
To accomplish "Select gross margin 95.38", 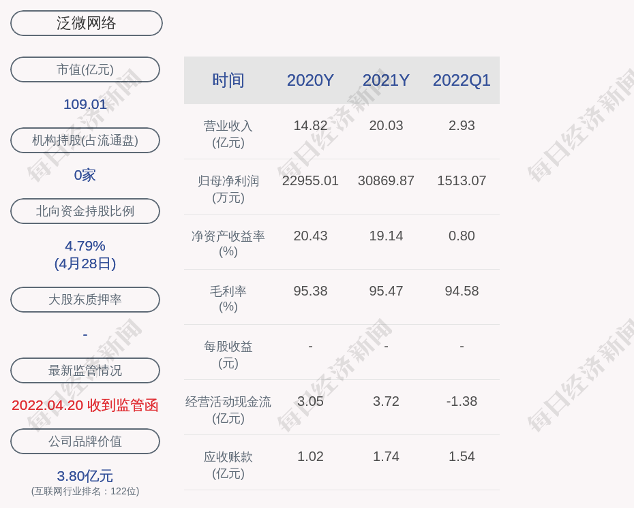I will pyautogui.click(x=310, y=291).
